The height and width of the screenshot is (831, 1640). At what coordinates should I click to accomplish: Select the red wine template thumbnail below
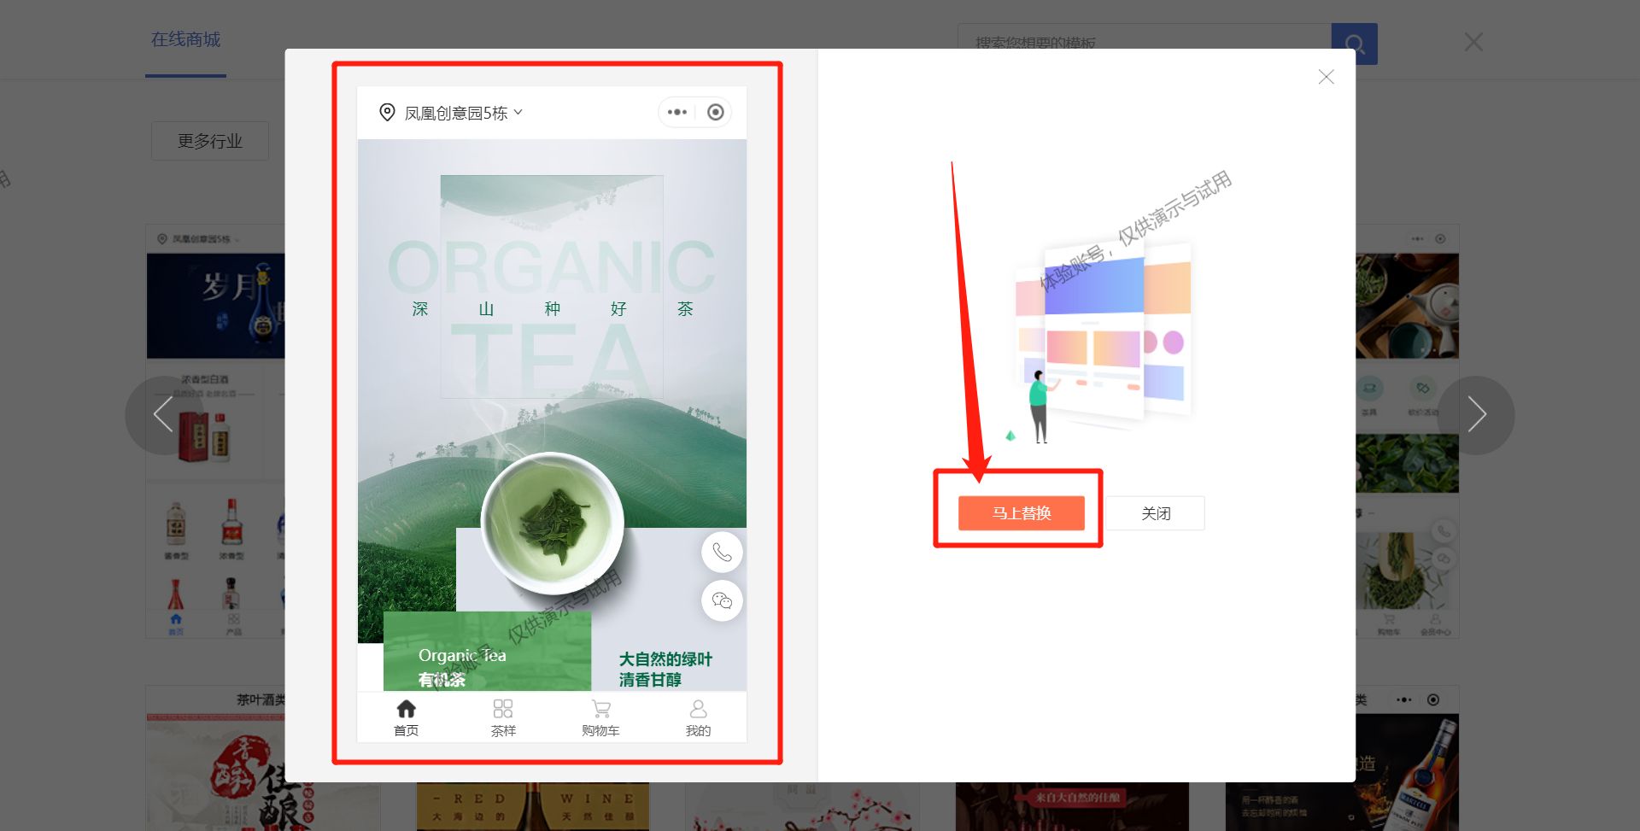[x=532, y=803]
